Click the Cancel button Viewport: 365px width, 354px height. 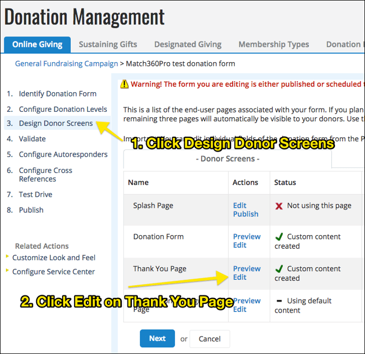[209, 339]
